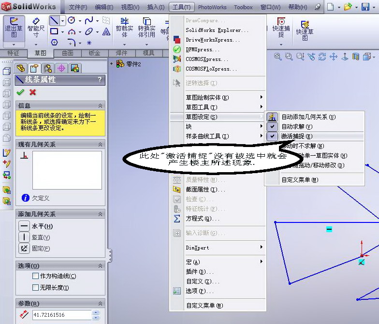379x324 pixels.
Task: Click the existing relations list box
Action: [67, 170]
